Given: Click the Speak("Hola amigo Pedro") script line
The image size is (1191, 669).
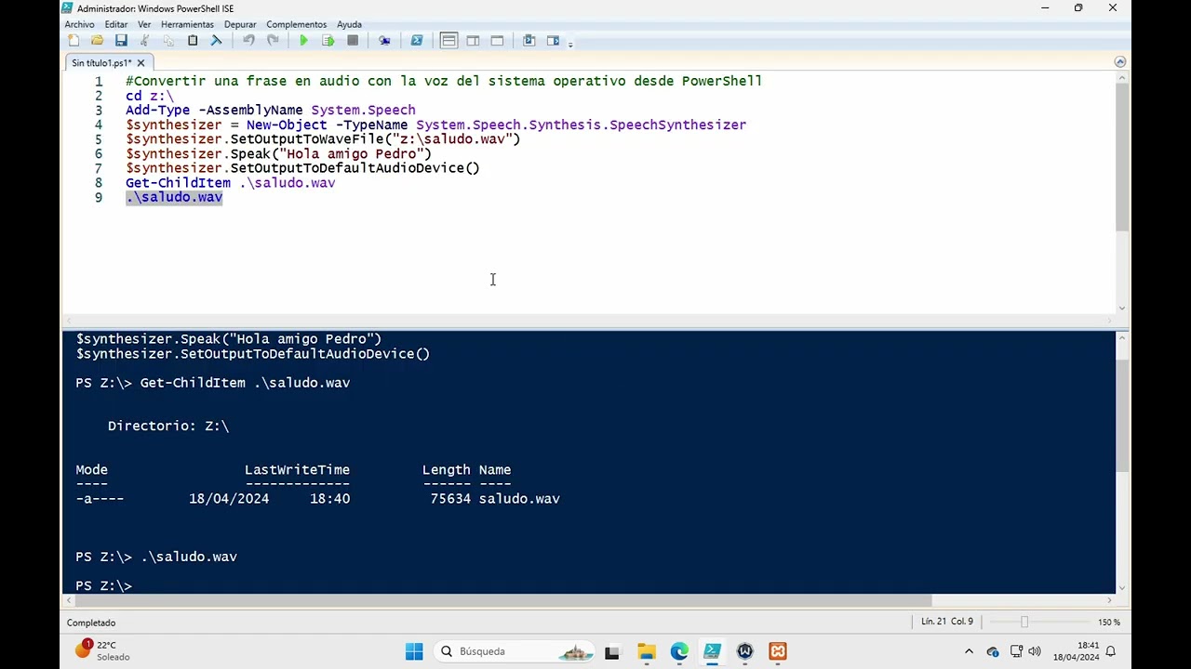Looking at the screenshot, I should tap(278, 153).
